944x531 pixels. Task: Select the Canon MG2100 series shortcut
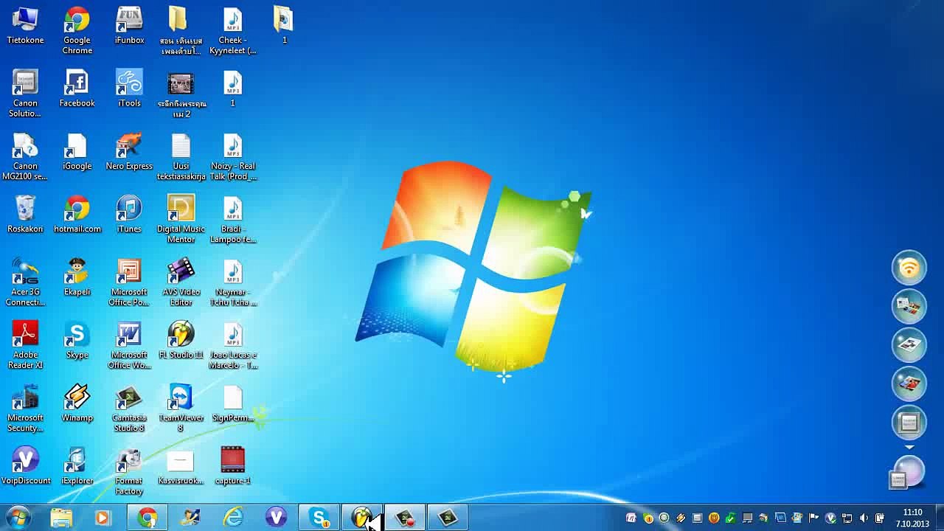click(25, 156)
